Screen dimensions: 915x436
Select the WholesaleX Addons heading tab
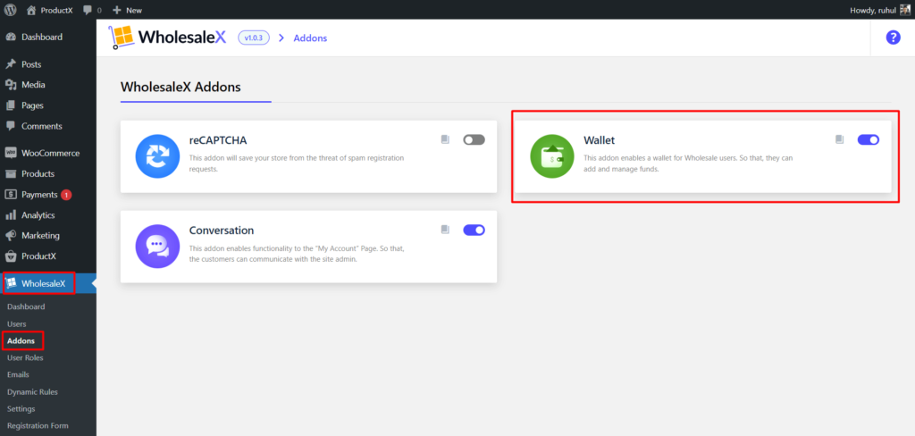click(x=180, y=87)
